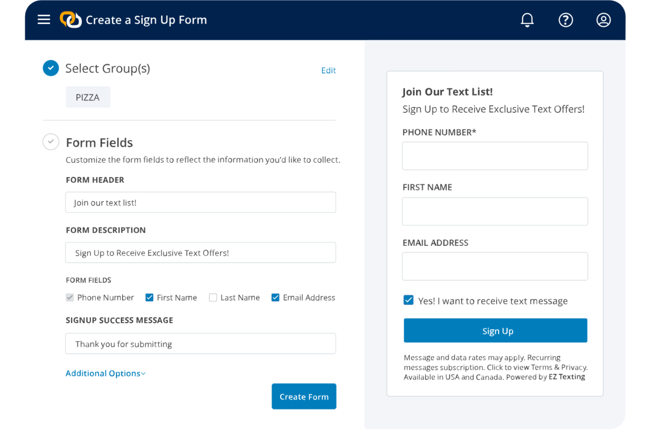Uncheck the First Name field checkbox

point(149,297)
